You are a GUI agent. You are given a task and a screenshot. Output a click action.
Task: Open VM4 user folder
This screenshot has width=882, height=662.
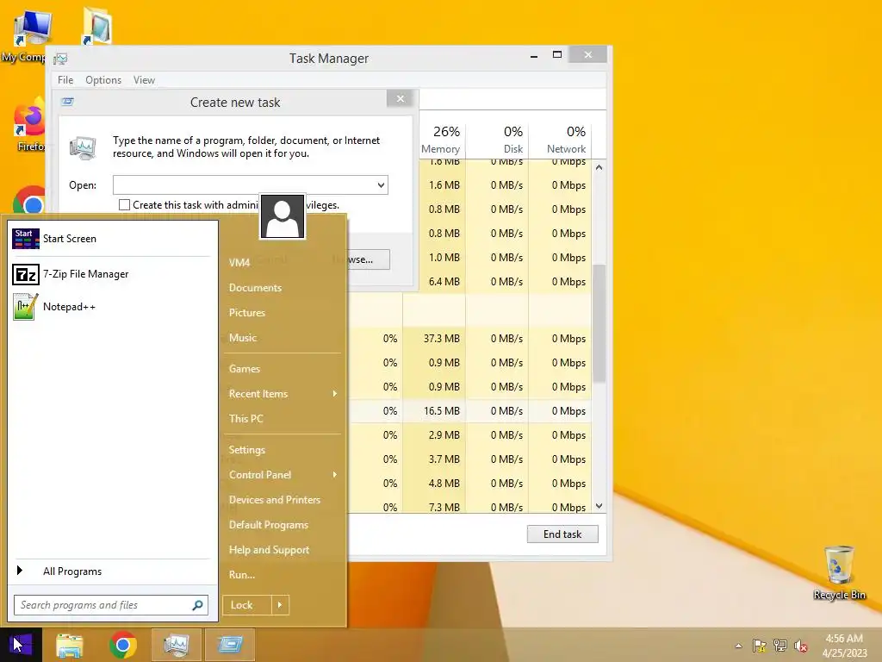(x=239, y=262)
